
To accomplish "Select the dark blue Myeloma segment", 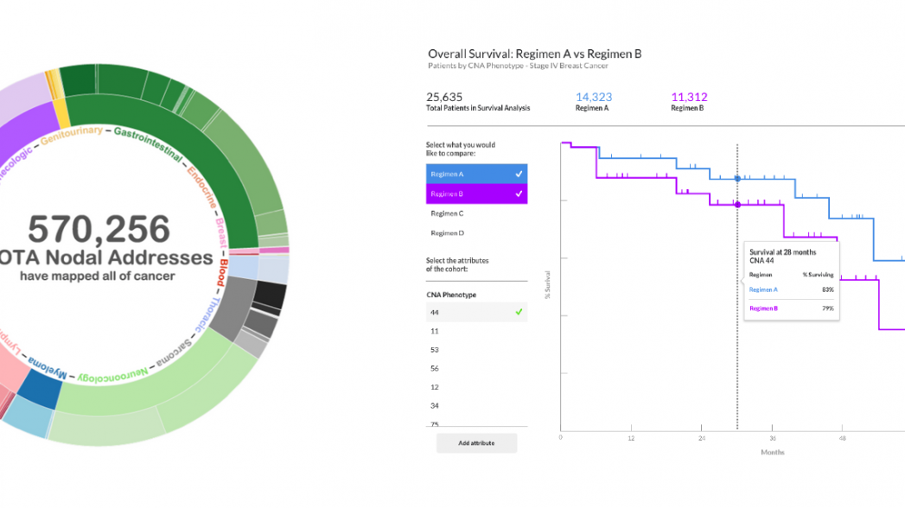I will pos(38,388).
